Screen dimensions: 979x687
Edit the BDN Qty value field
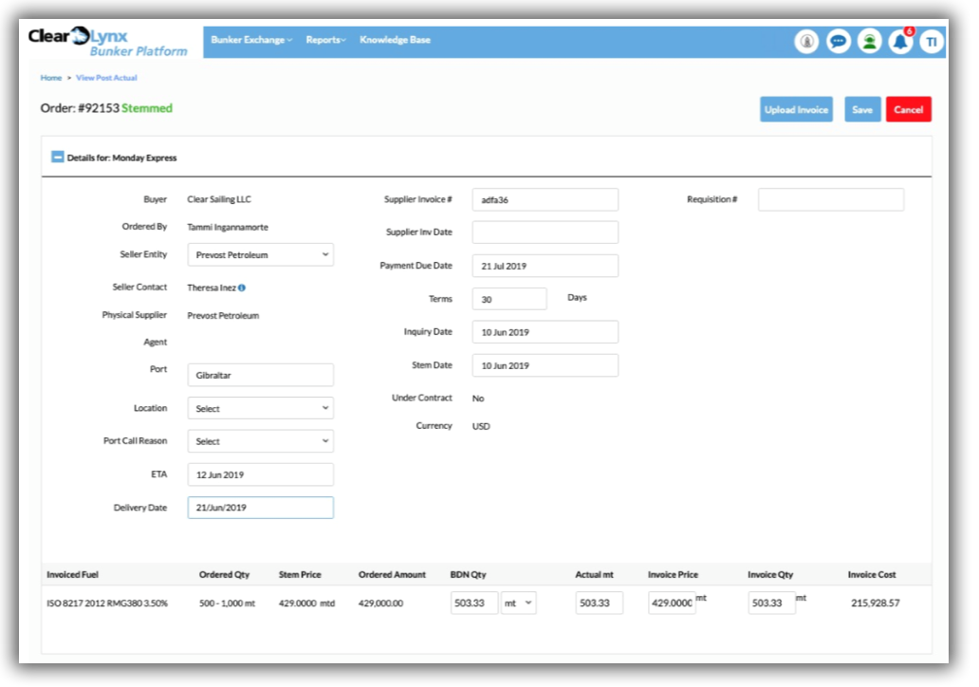474,603
